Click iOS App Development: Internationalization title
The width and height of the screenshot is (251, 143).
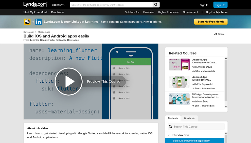click(206, 96)
